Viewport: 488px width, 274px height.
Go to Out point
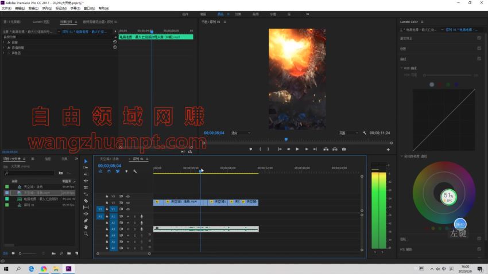(x=315, y=149)
